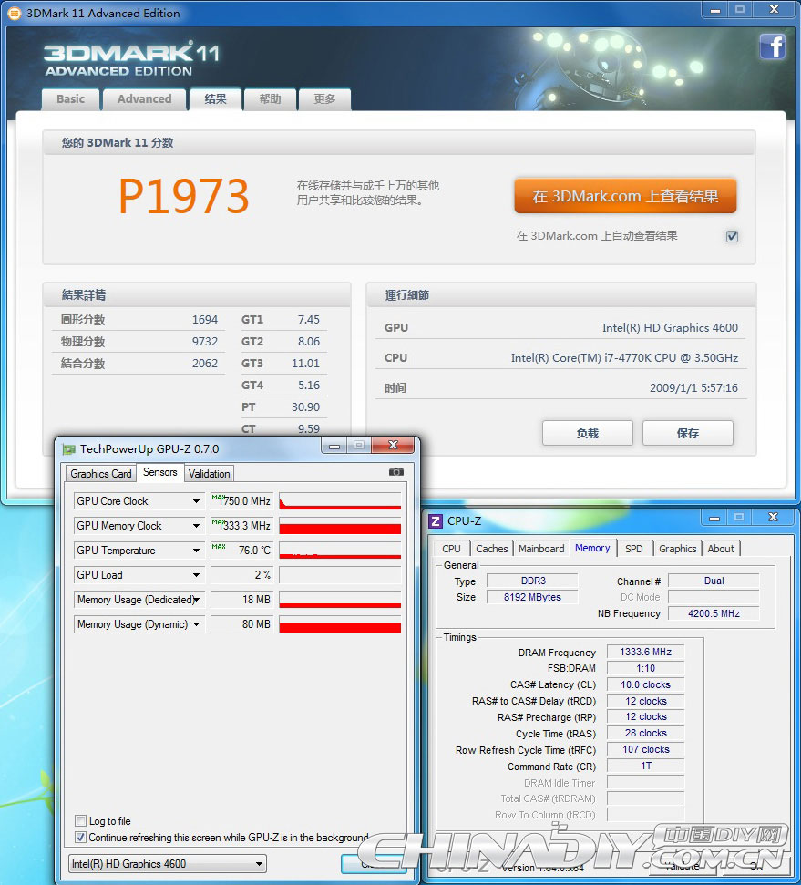Minimize the CPU-Z window
The width and height of the screenshot is (801, 885).
tap(714, 517)
